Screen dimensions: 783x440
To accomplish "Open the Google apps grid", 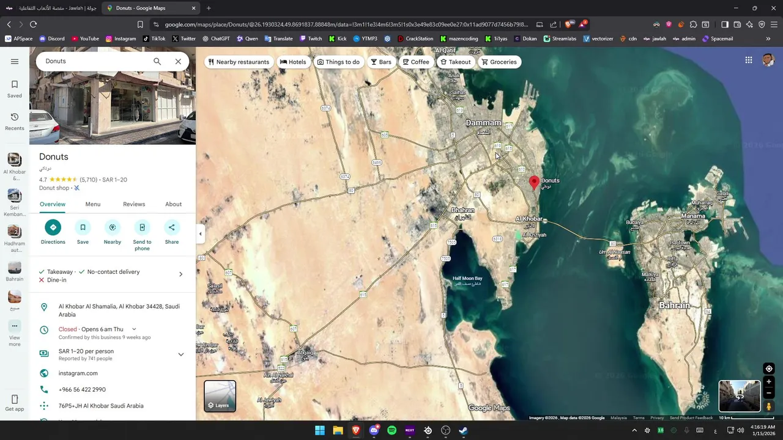I will coord(749,60).
